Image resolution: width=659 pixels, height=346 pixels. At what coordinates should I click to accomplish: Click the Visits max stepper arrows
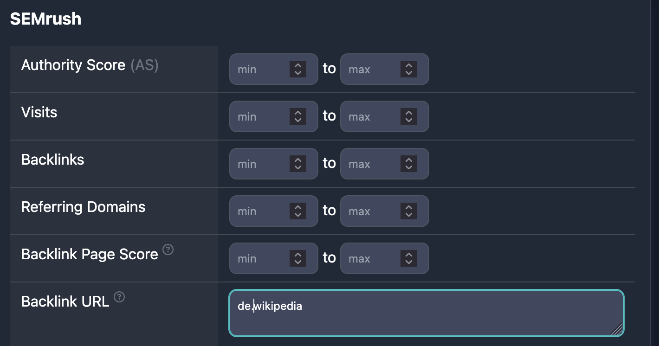click(409, 116)
